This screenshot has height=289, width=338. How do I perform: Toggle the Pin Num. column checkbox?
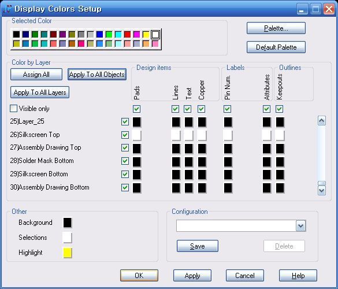click(x=228, y=109)
